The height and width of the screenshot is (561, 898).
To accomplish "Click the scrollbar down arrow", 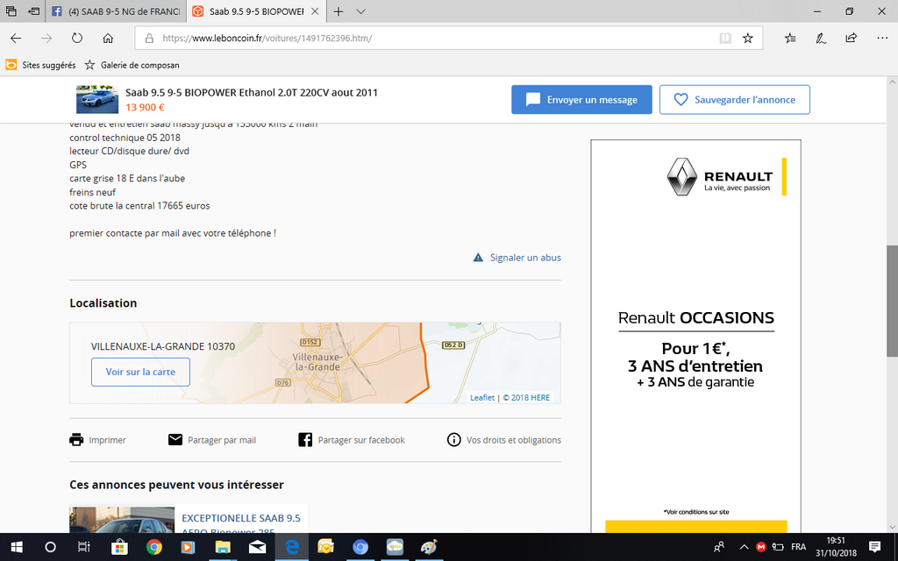I will 892,527.
